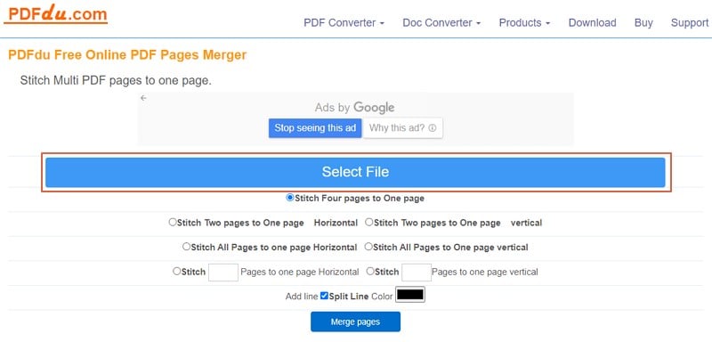Open the PDF Converter dropdown menu
Viewport: 712px width, 342px height.
coord(344,22)
